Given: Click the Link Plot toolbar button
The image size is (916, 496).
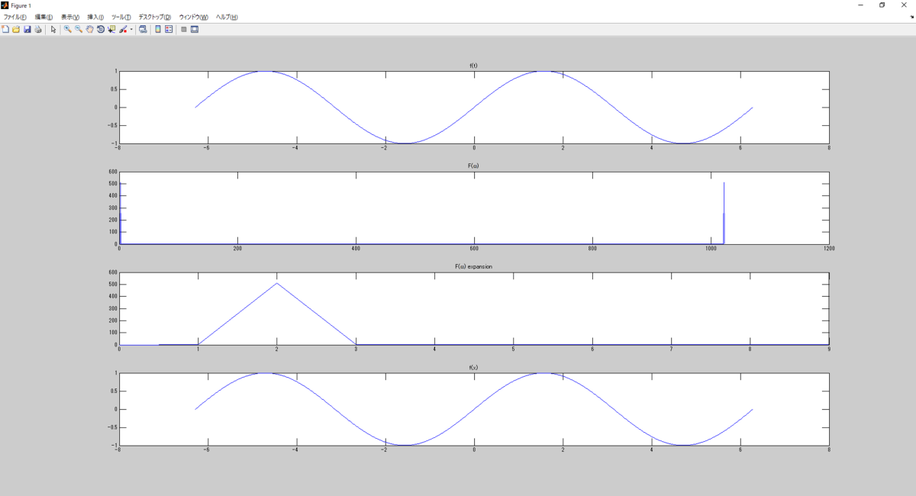Looking at the screenshot, I should (x=144, y=31).
